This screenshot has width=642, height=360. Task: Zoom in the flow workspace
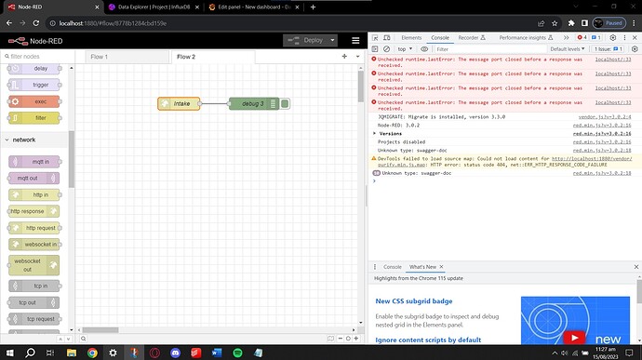[356, 339]
